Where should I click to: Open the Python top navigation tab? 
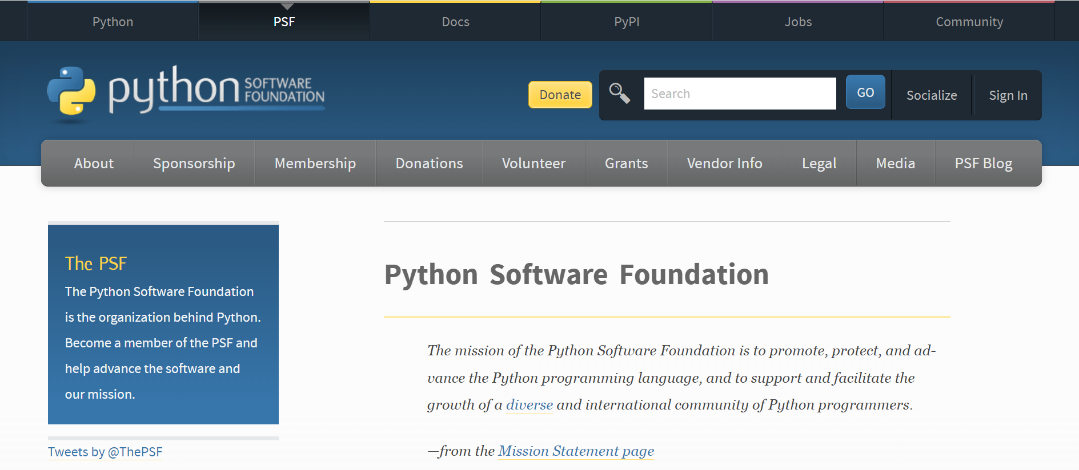click(113, 22)
